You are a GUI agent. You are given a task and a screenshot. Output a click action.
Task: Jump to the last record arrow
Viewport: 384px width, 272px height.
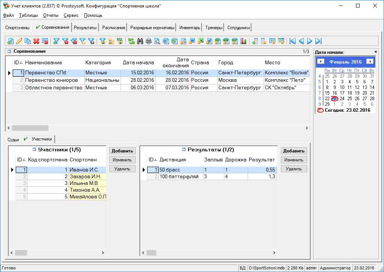(318, 41)
